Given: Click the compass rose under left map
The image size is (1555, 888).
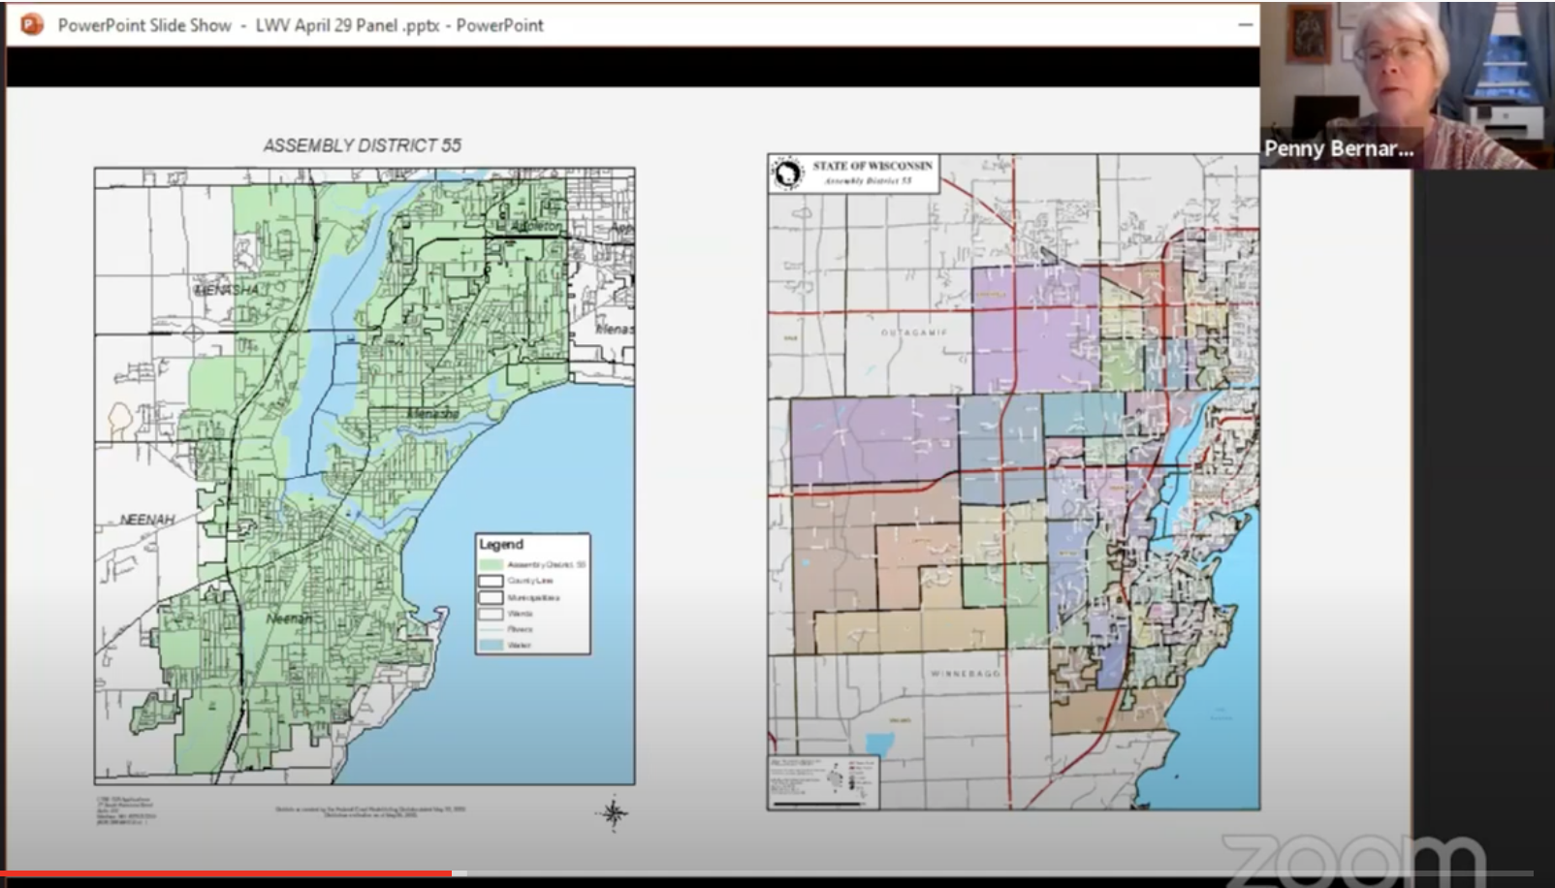Looking at the screenshot, I should 613,813.
